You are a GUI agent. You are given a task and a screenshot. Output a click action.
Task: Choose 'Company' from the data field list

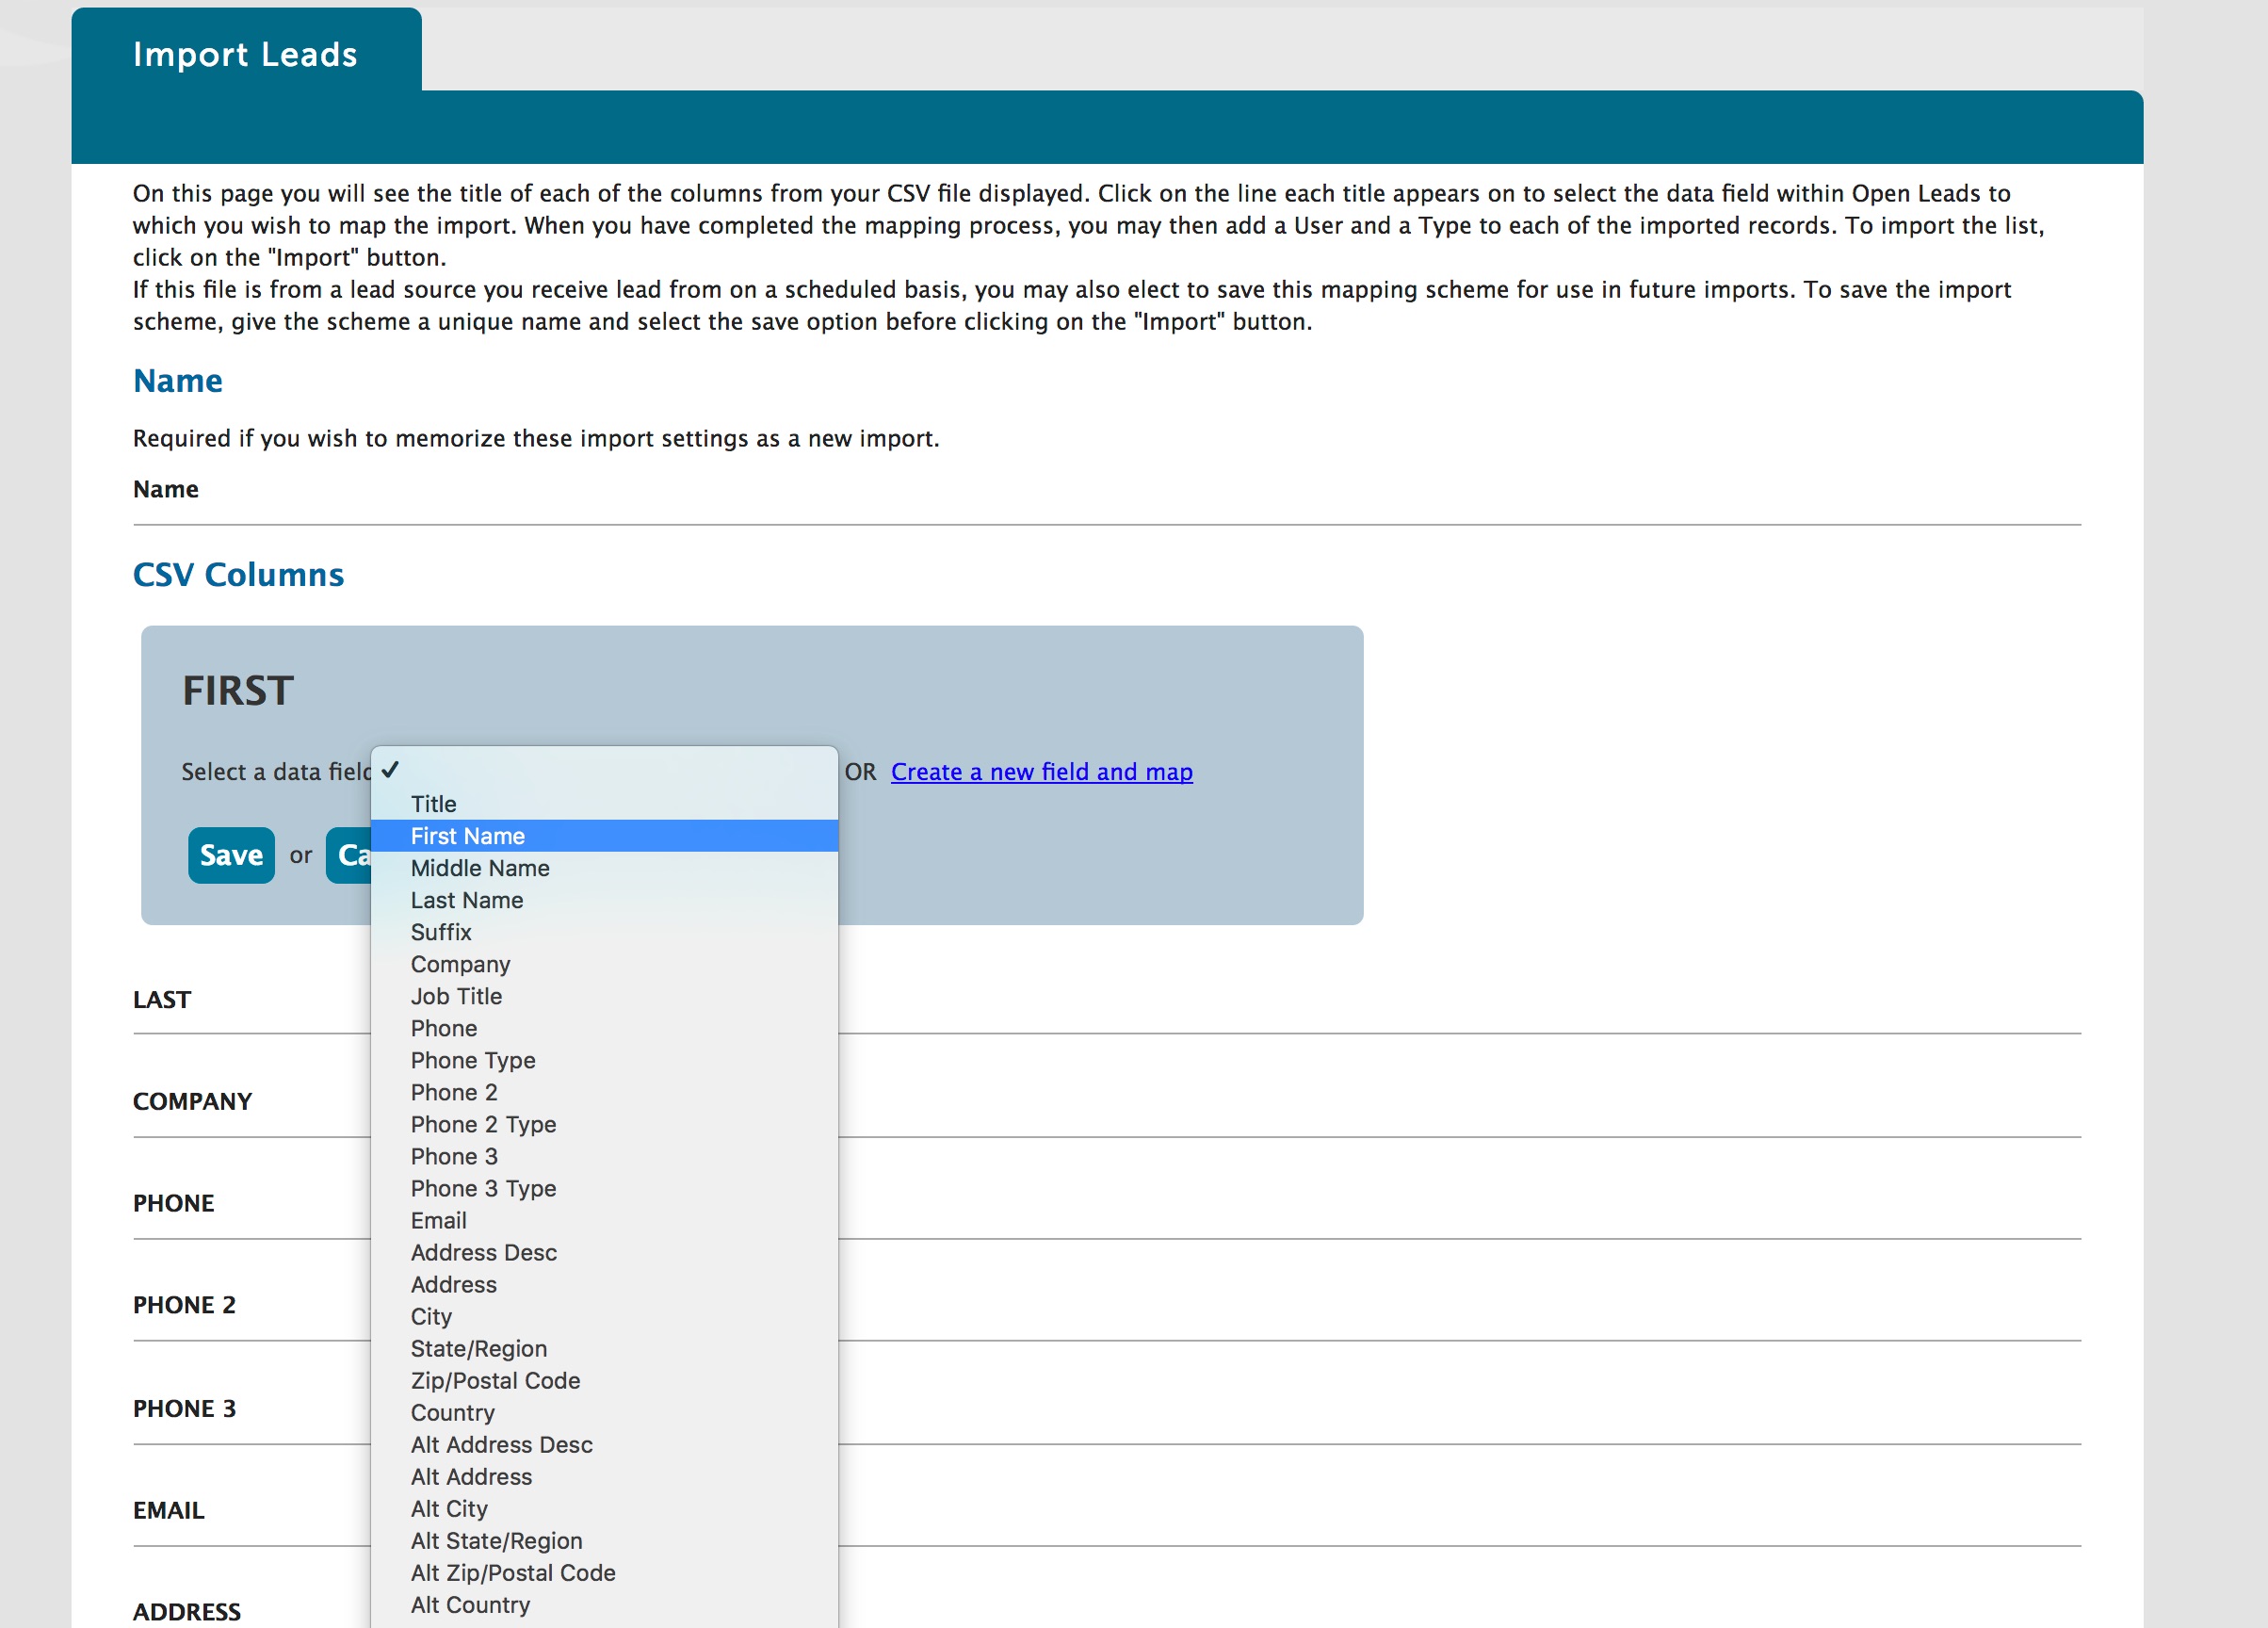[460, 964]
